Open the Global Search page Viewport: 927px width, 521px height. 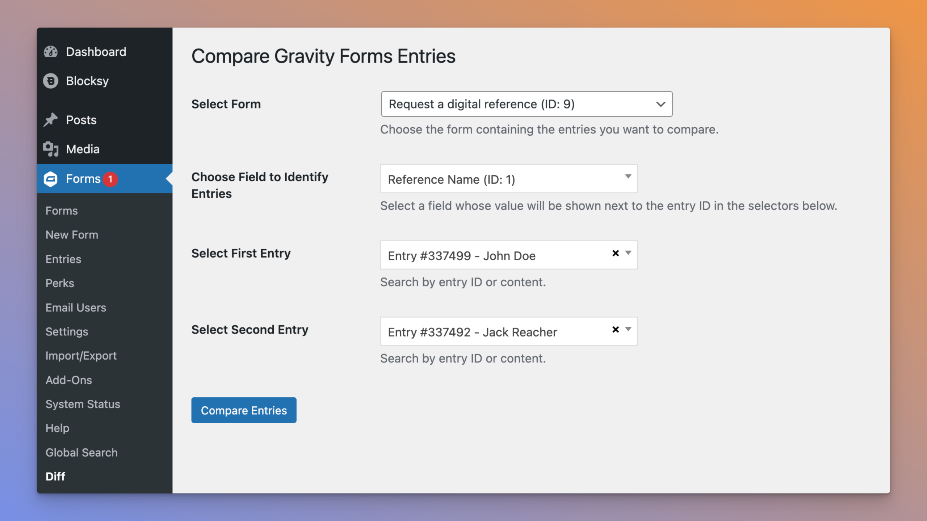(x=81, y=453)
